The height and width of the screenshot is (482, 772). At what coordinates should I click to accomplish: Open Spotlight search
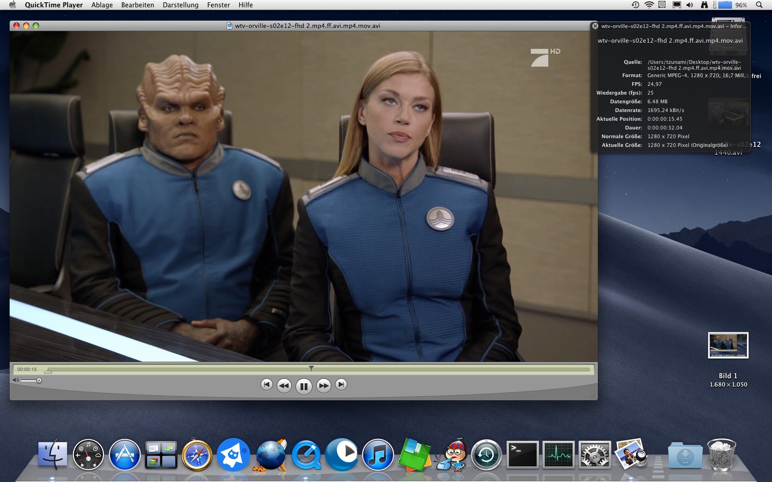[759, 5]
